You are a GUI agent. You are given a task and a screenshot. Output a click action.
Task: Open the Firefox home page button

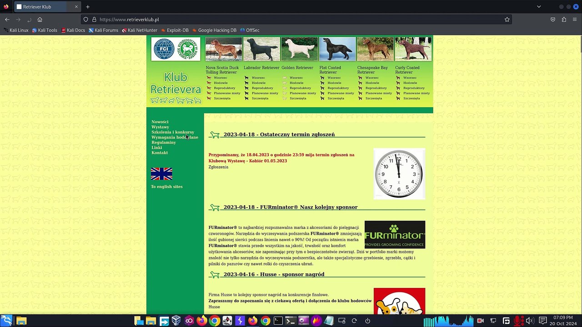[x=40, y=20]
